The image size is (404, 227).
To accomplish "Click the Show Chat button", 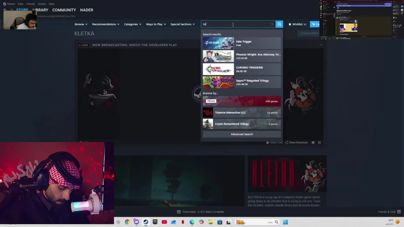I will click(x=274, y=143).
